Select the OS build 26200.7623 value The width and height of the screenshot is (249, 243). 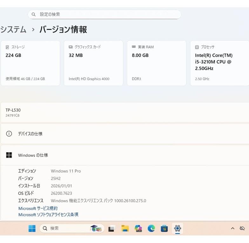coord(61,193)
